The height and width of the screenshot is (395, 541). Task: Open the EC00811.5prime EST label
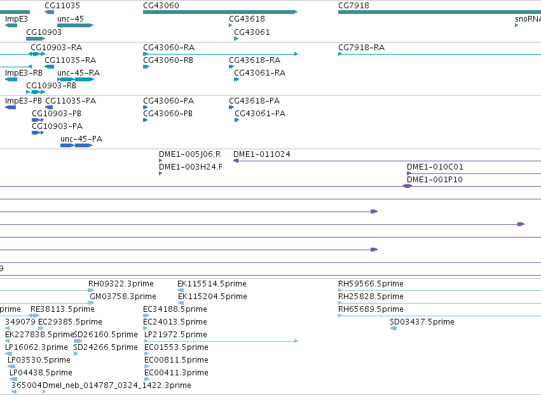(x=176, y=361)
